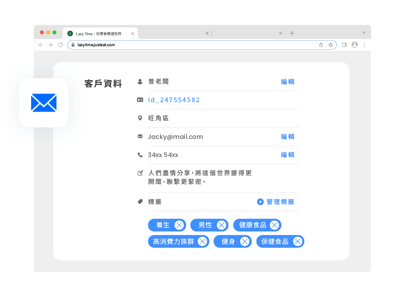The height and width of the screenshot is (296, 402).
Task: Edit the phone number via 編輯
Action: pos(287,155)
